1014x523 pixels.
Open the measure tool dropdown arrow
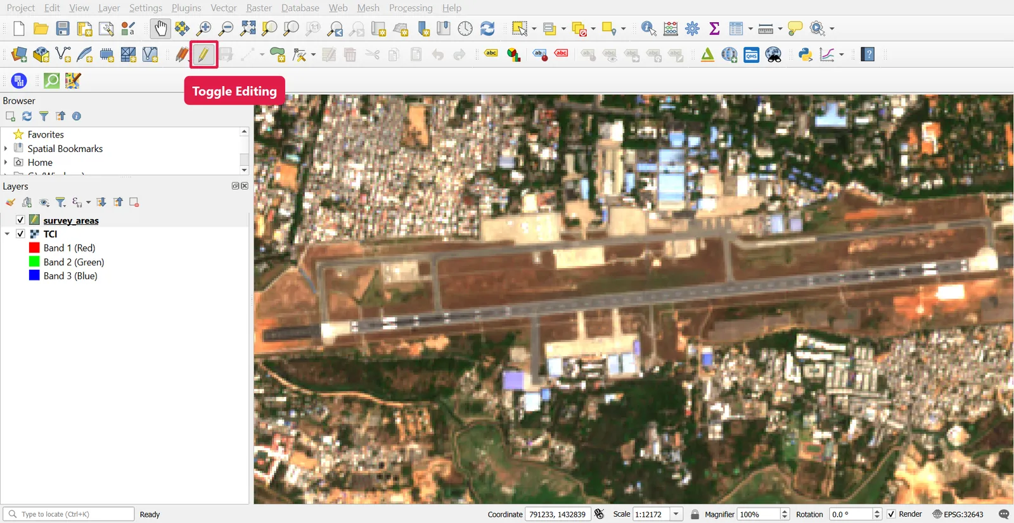pyautogui.click(x=780, y=28)
